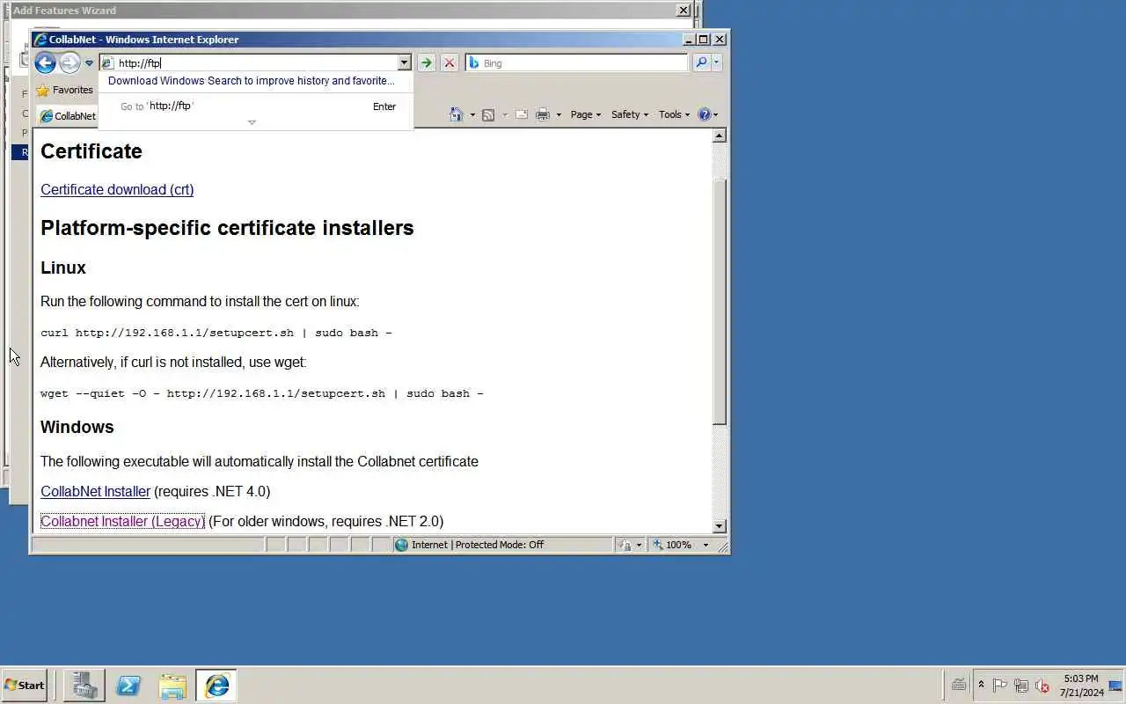The width and height of the screenshot is (1126, 704).
Task: Open the recent pages dropdown beside Forward
Action: (x=89, y=63)
